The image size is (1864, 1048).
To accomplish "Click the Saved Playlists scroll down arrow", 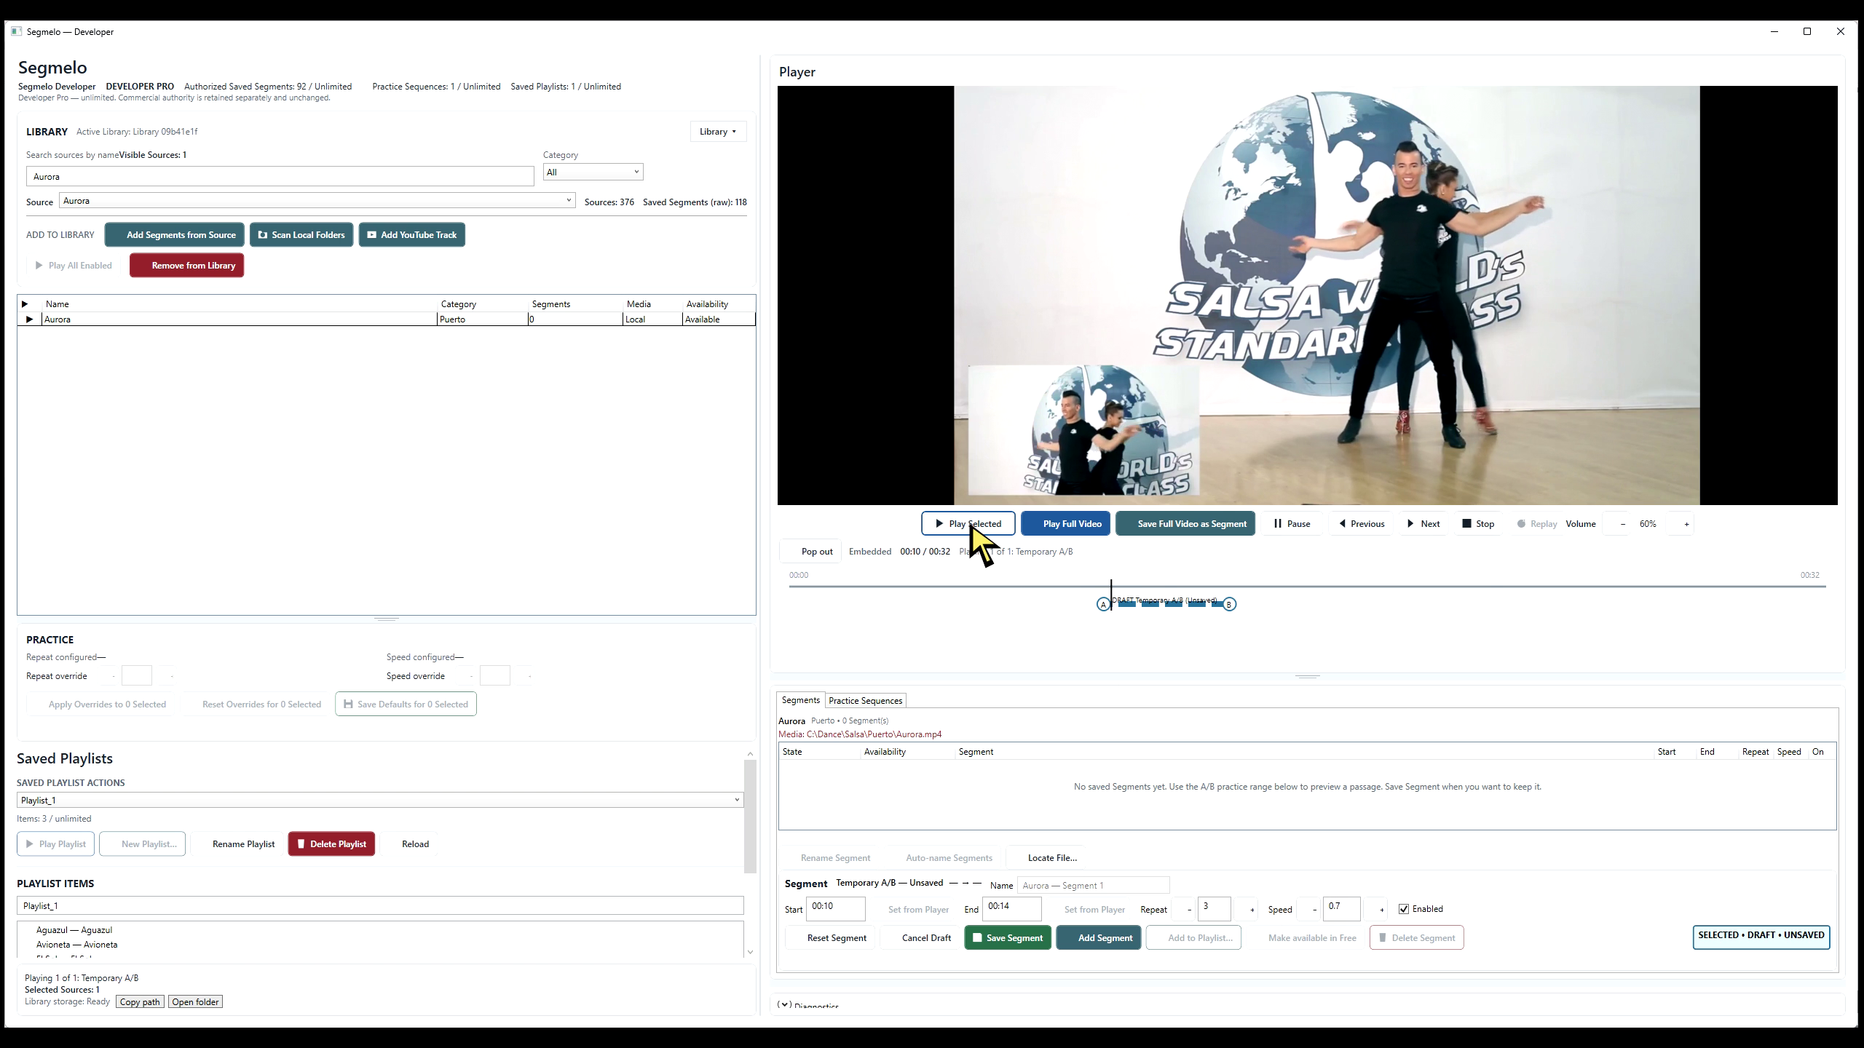I will pos(750,952).
